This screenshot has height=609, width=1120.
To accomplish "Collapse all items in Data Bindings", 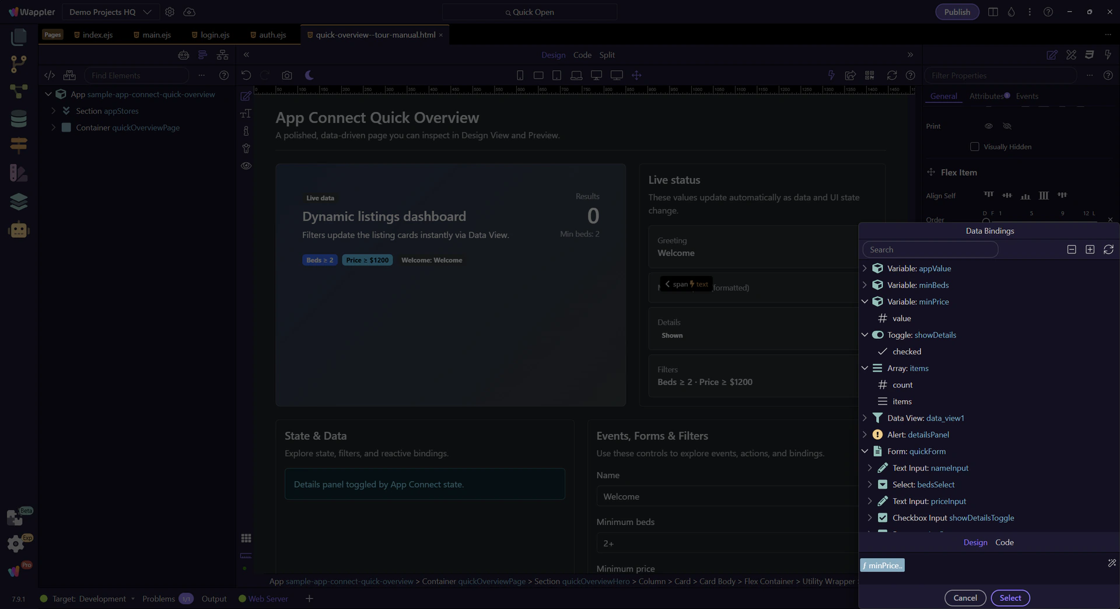I will coord(1072,250).
